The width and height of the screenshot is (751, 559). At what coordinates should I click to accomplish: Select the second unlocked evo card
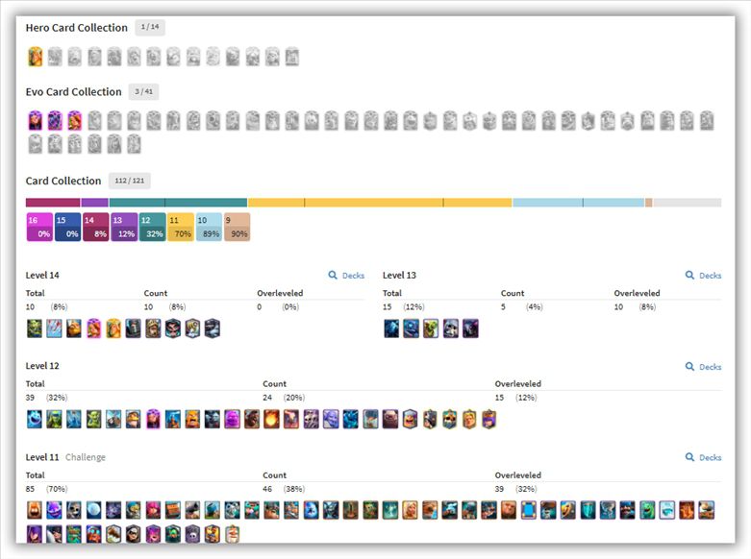(55, 121)
